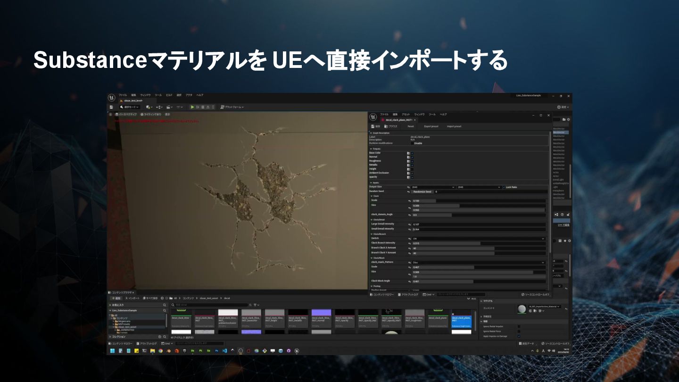Open ヘルプ menu in main editor
The image size is (679, 382).
(200, 95)
